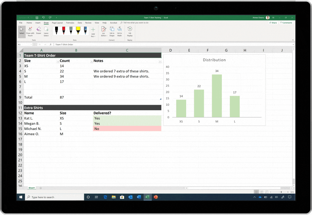
Task: Open the Ink Editor tool
Action: (103, 31)
